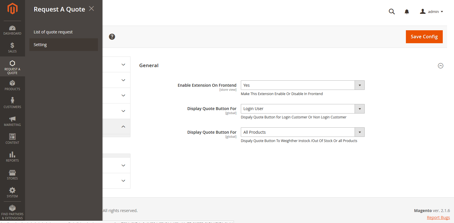The image size is (454, 223).
Task: Click the Save Config button
Action: click(x=424, y=37)
